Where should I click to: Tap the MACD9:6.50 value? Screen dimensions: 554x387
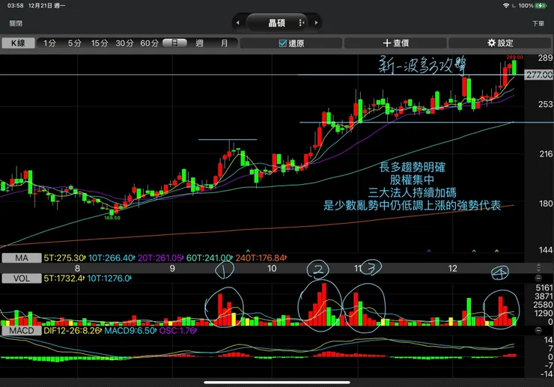coord(131,331)
